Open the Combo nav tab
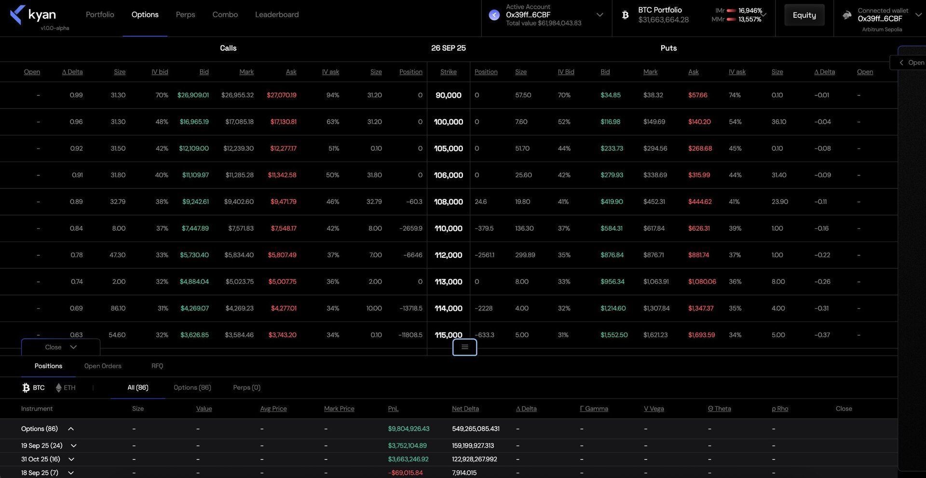Screen dimensions: 926x478 click(x=225, y=14)
